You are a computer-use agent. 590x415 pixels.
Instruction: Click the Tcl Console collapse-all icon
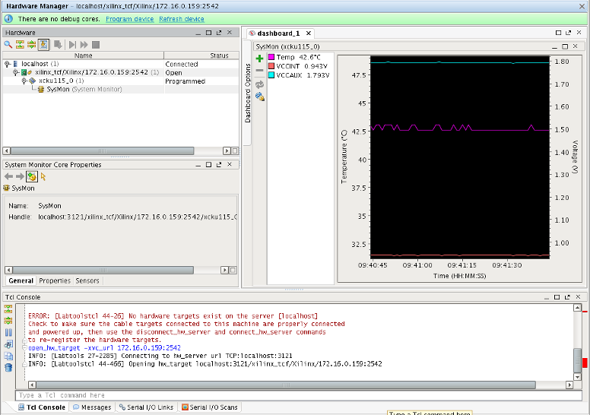(x=8, y=309)
